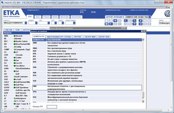This screenshot has width=174, height=113.
Task: Click the НОМЕРА PR column header sort arrow
Action: 45,40
